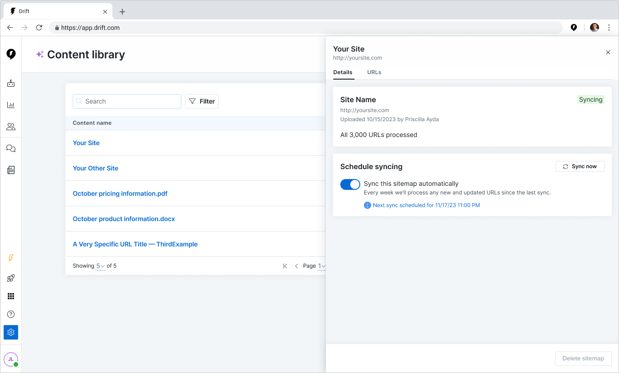Viewport: 619px width, 373px height.
Task: Open October pricing information.pdf link
Action: click(120, 194)
